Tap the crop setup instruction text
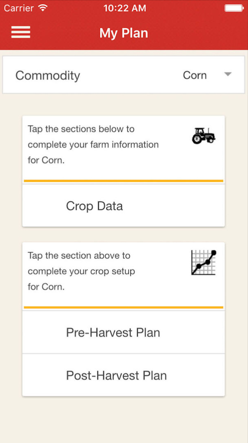The image size is (248, 443). (81, 271)
